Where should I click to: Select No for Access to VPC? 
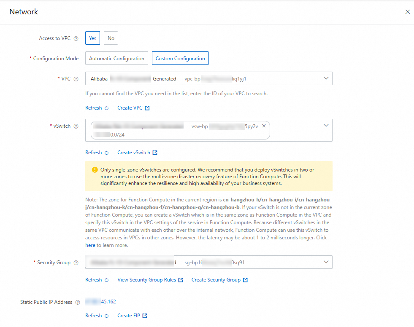111,38
